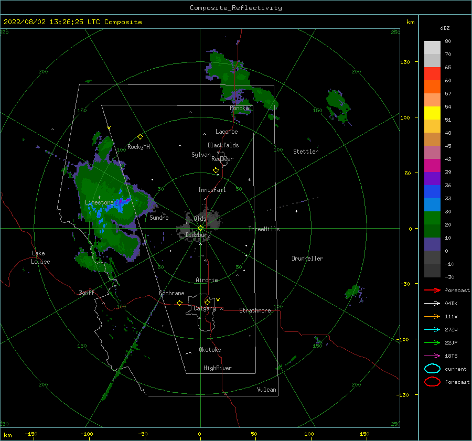Select the royal blue 36 dBZ swatch
This screenshot has width=472, height=441.
tap(432, 191)
